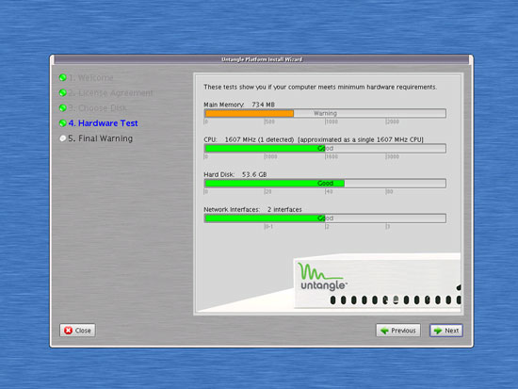Click the Hard Disk Good progress bar
This screenshot has height=389, width=518.
(325, 184)
